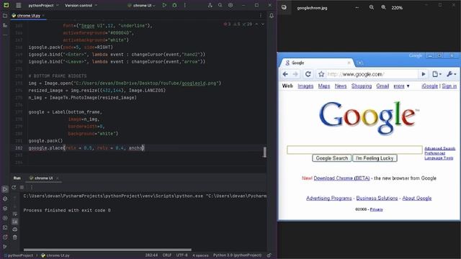Open More Actions beside the Debug button
This screenshot has width=461, height=259.
tap(184, 5)
